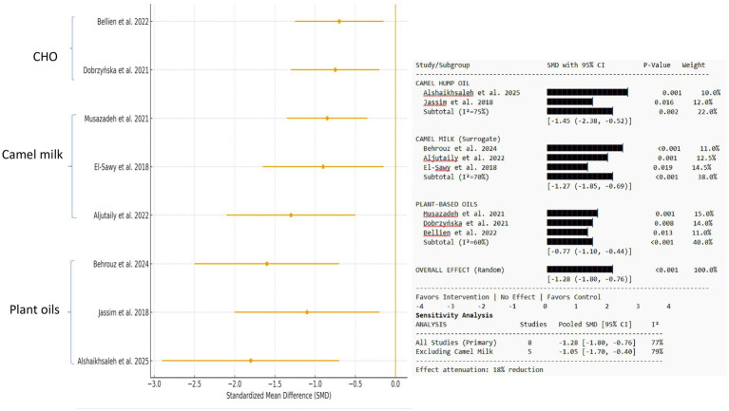Click the 0.019 p-value
Screen dimensions: 729x411
pyautogui.click(x=662, y=168)
